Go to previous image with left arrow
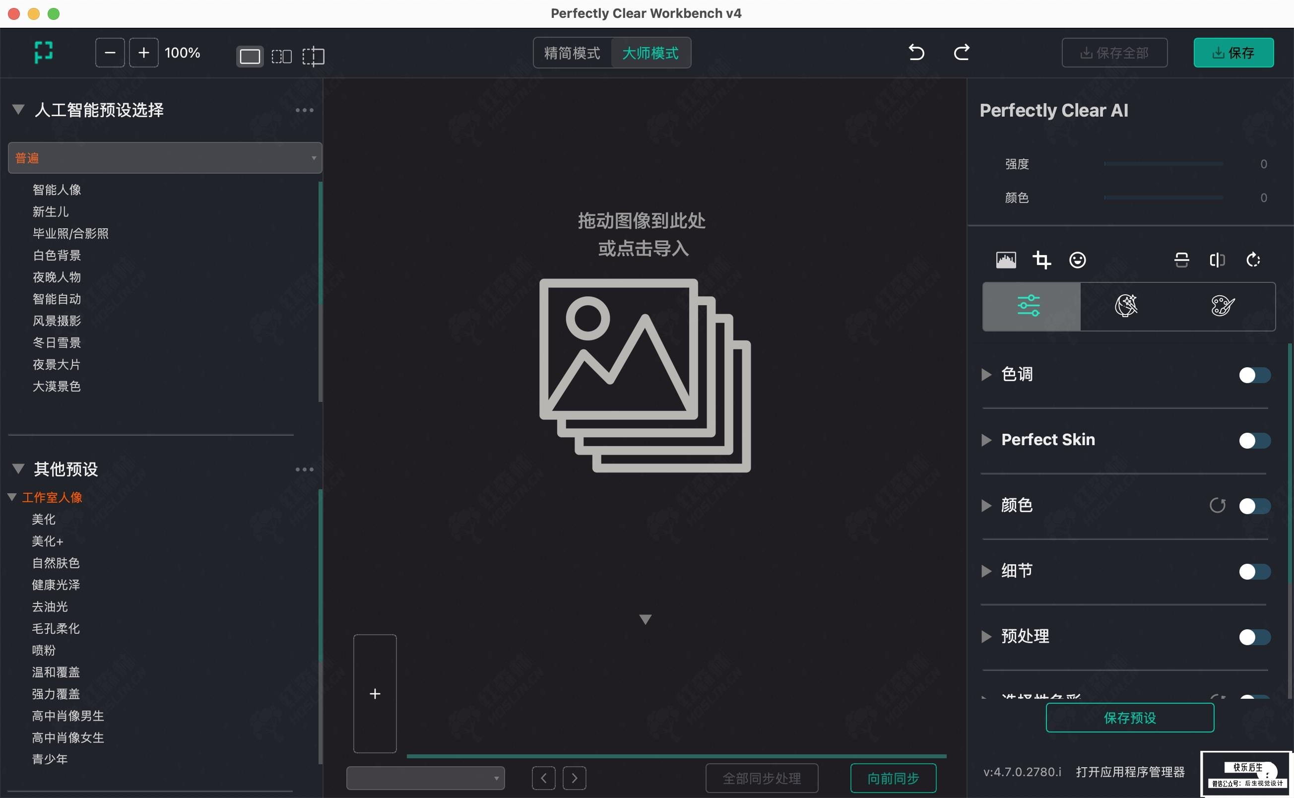 pos(543,778)
